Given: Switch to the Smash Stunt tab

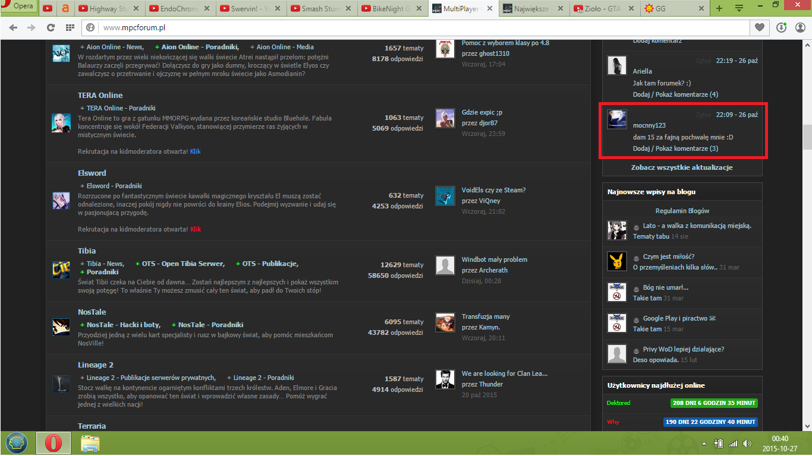Looking at the screenshot, I should click(x=321, y=8).
